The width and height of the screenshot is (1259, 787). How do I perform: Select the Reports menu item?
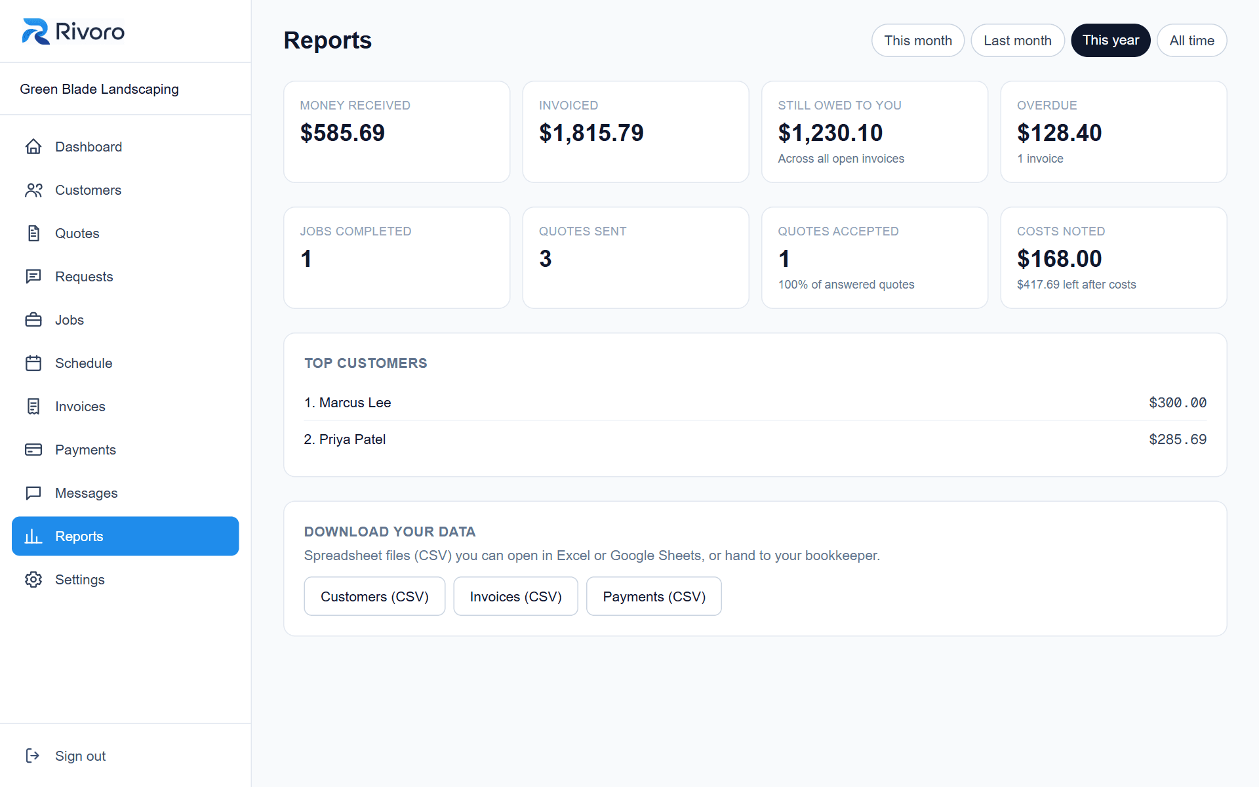(125, 536)
